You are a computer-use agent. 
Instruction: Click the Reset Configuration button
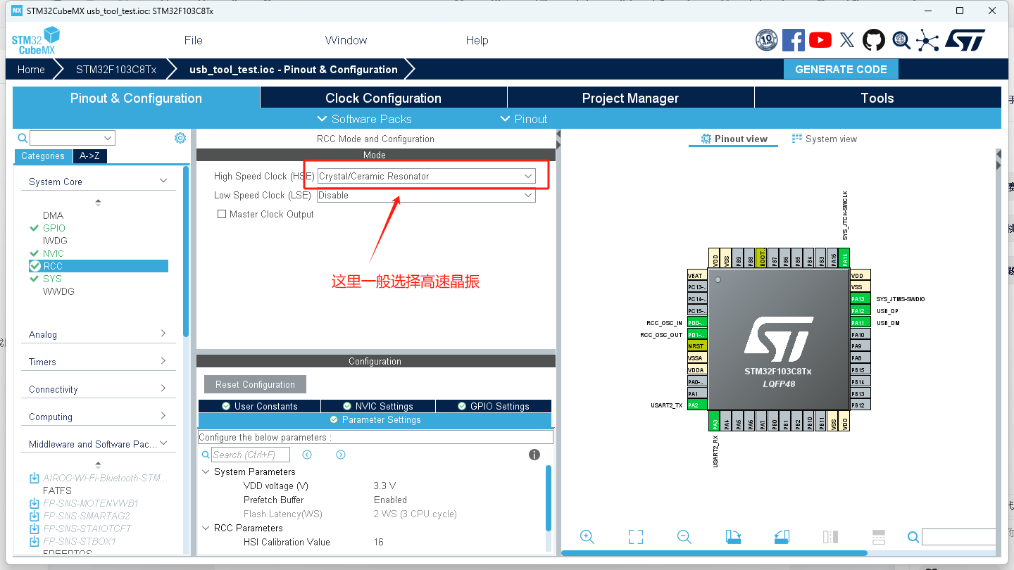[255, 384]
